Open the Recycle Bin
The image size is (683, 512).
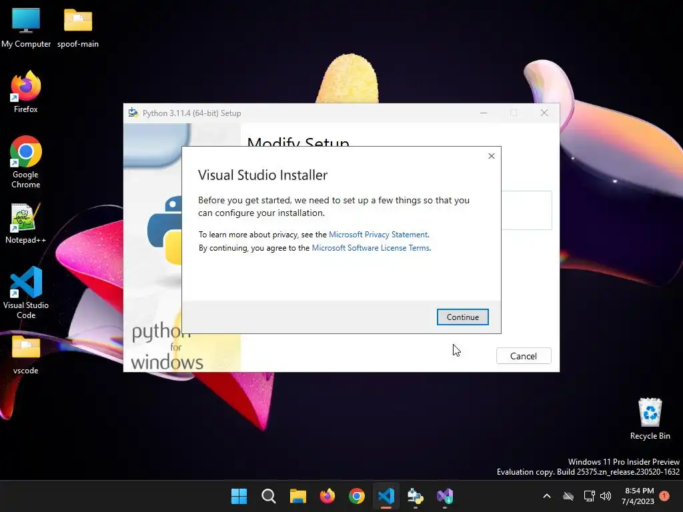coord(650,419)
